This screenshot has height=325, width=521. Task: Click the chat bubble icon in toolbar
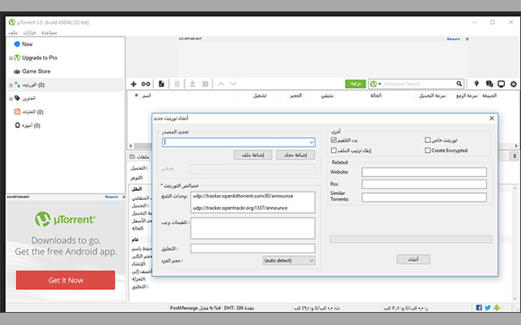(x=489, y=84)
